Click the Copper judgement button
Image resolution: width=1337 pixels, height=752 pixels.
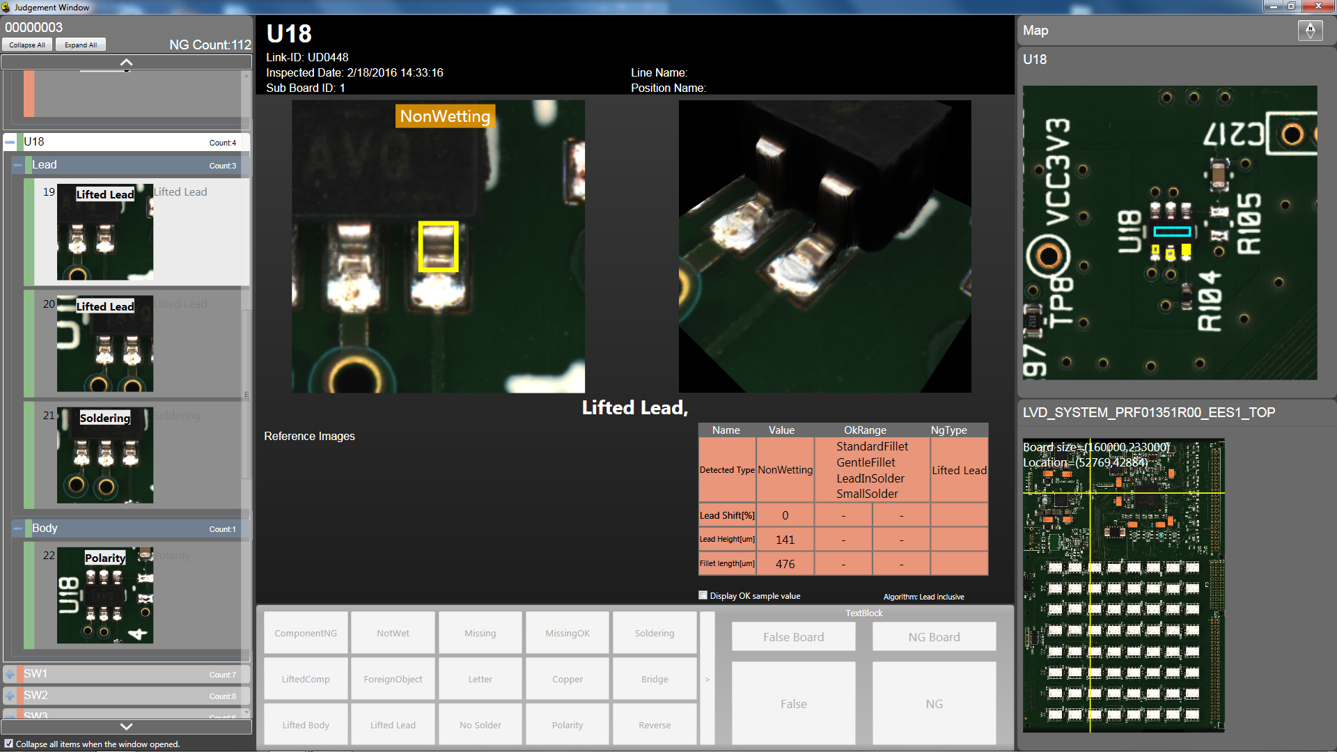click(568, 679)
